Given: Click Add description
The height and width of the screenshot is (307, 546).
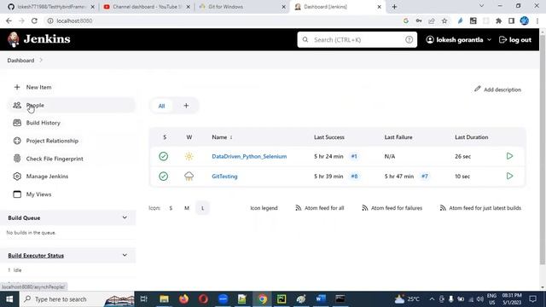Looking at the screenshot, I should pyautogui.click(x=497, y=90).
